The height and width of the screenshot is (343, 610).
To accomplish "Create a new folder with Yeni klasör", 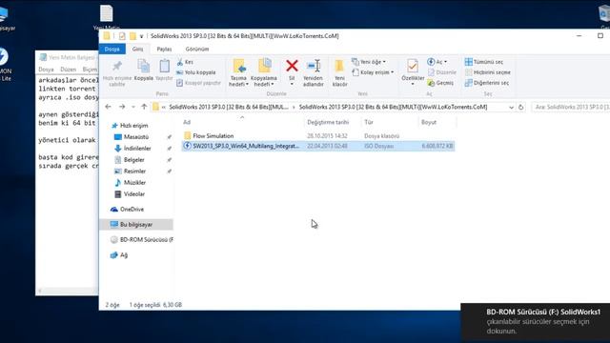I will 339,72.
